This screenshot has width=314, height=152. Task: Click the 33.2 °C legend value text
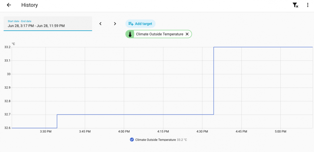tap(182, 140)
